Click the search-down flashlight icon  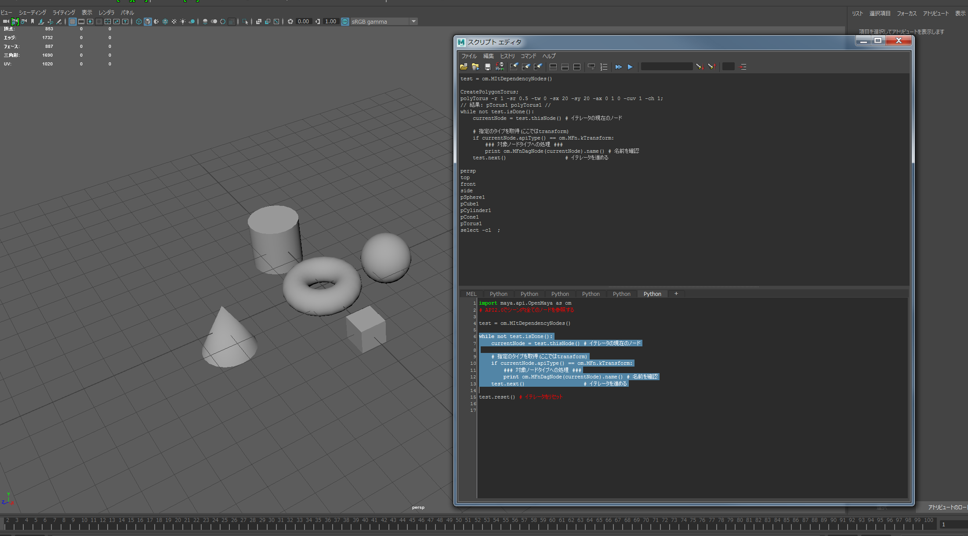pos(700,67)
